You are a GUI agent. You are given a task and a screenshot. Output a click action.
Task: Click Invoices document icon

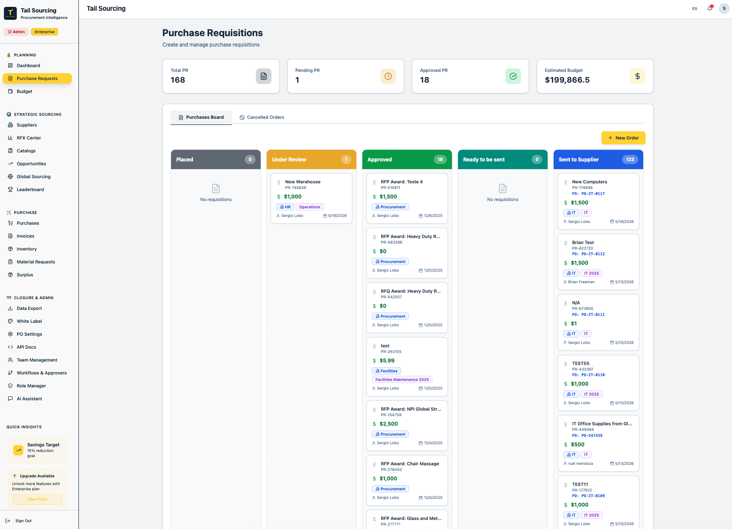[10, 236]
